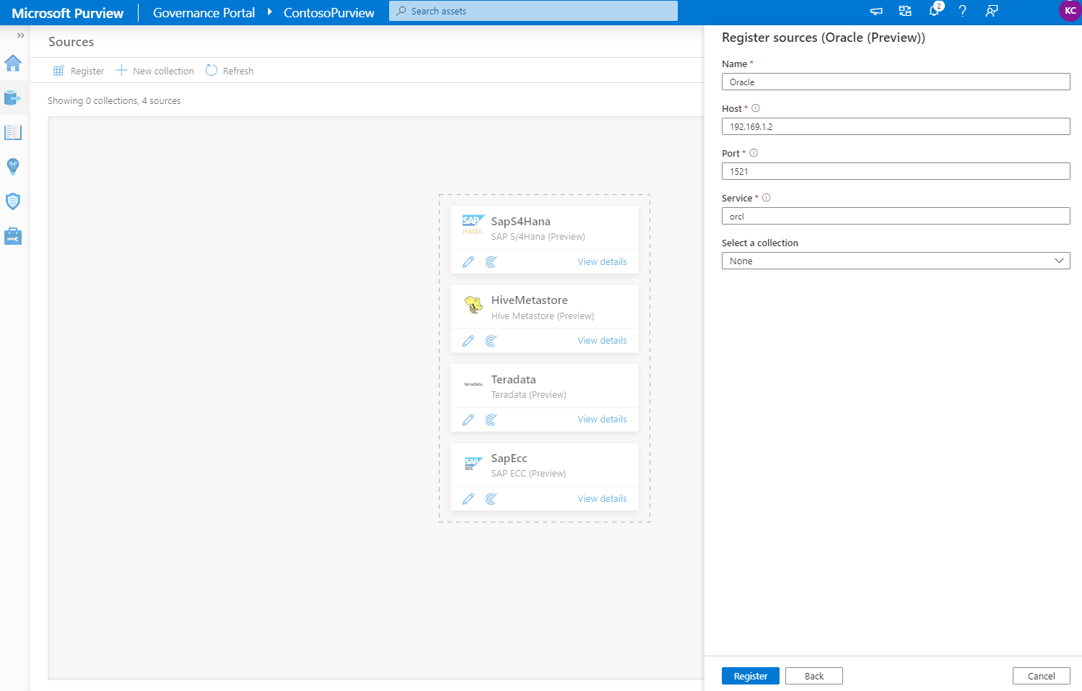This screenshot has height=691, width=1082.
Task: View details of HiveMetastore source
Action: (602, 341)
